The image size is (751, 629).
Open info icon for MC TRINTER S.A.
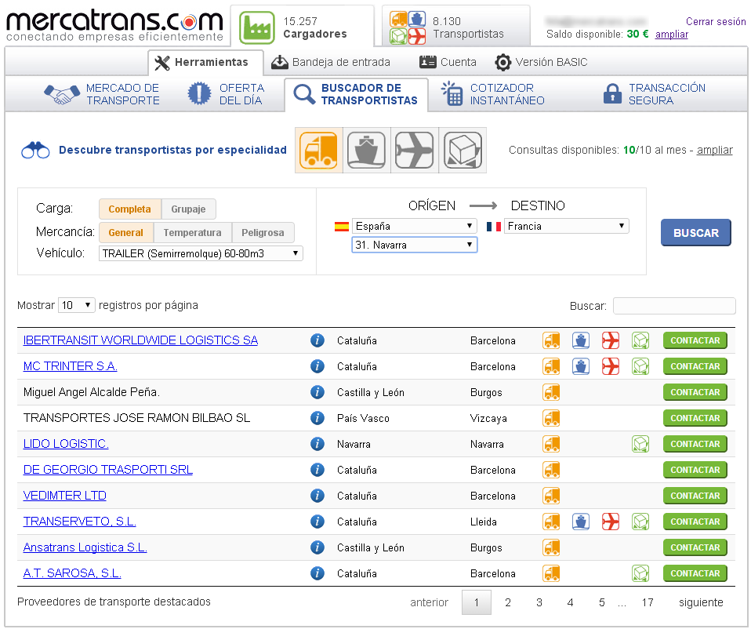[x=317, y=366]
